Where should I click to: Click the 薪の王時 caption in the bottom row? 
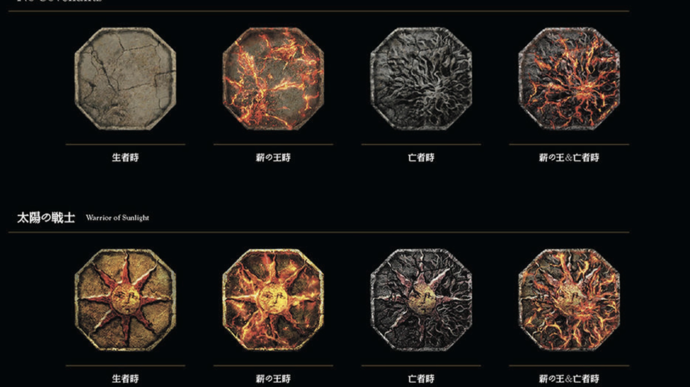[x=273, y=379]
